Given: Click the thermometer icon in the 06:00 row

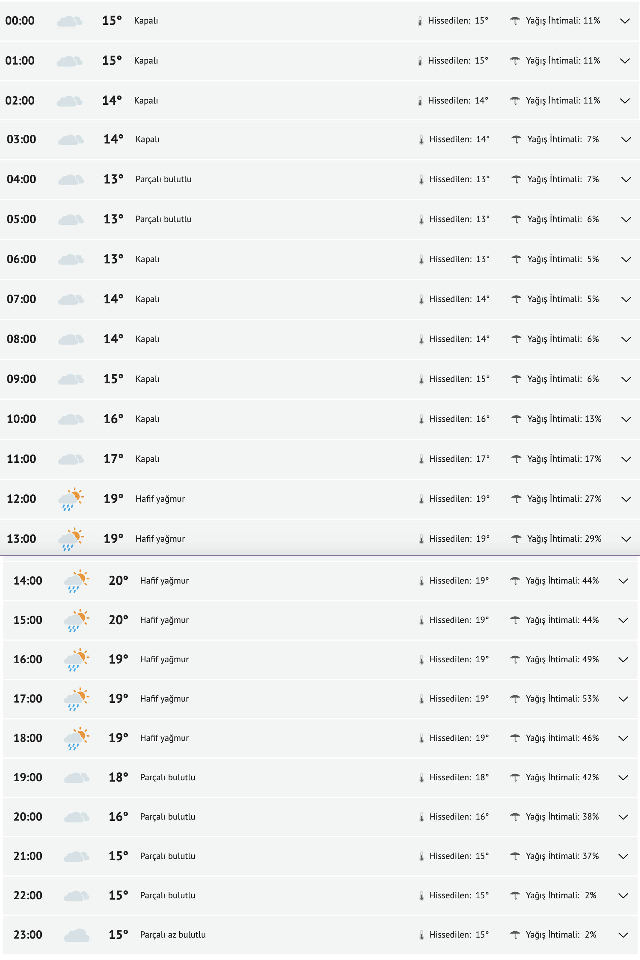Looking at the screenshot, I should tap(421, 260).
